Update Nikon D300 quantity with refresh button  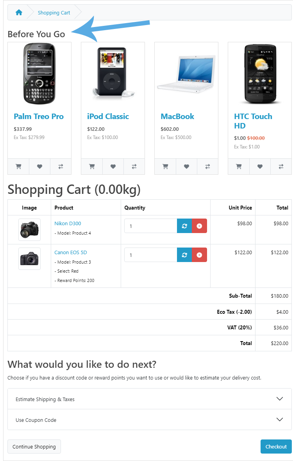point(184,226)
